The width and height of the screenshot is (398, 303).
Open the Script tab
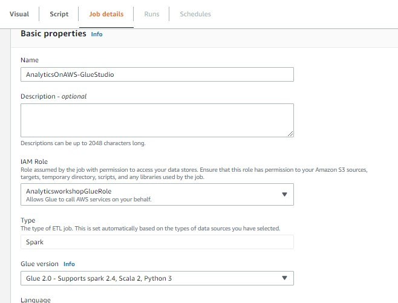(59, 14)
